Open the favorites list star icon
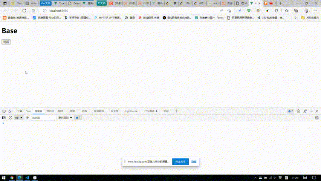This screenshot has height=181, width=321. click(x=287, y=11)
